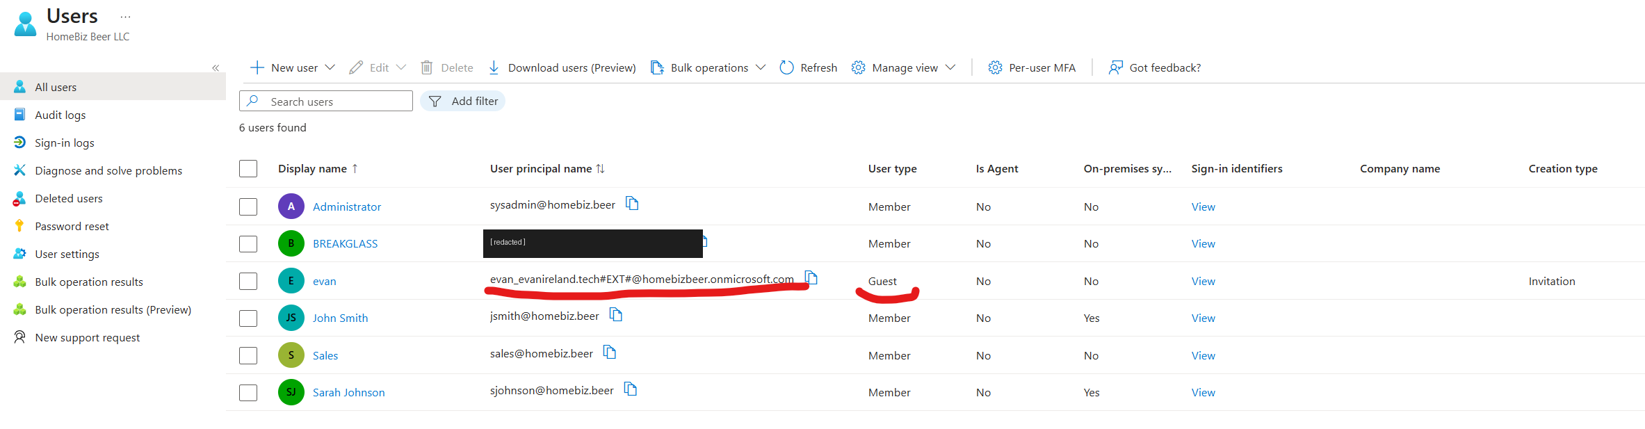Select the John Smith row checkbox

click(248, 318)
